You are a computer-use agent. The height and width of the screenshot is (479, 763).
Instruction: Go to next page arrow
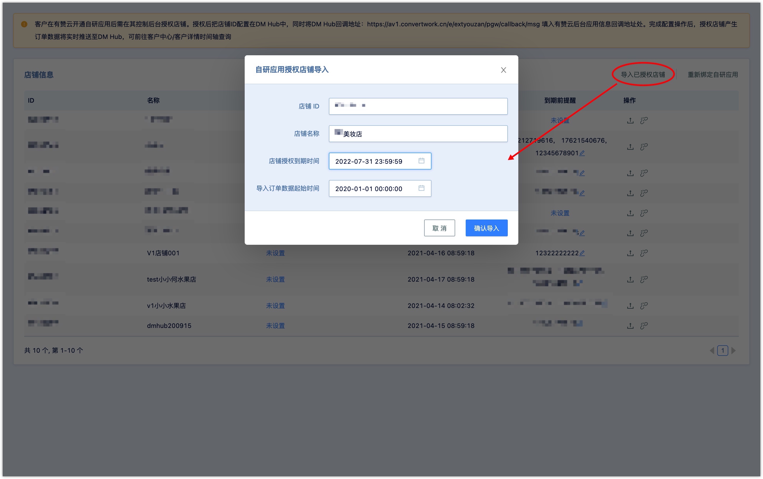[x=733, y=350]
